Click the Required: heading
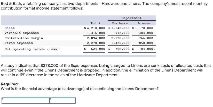The height and width of the screenshot is (107, 213). (10, 84)
